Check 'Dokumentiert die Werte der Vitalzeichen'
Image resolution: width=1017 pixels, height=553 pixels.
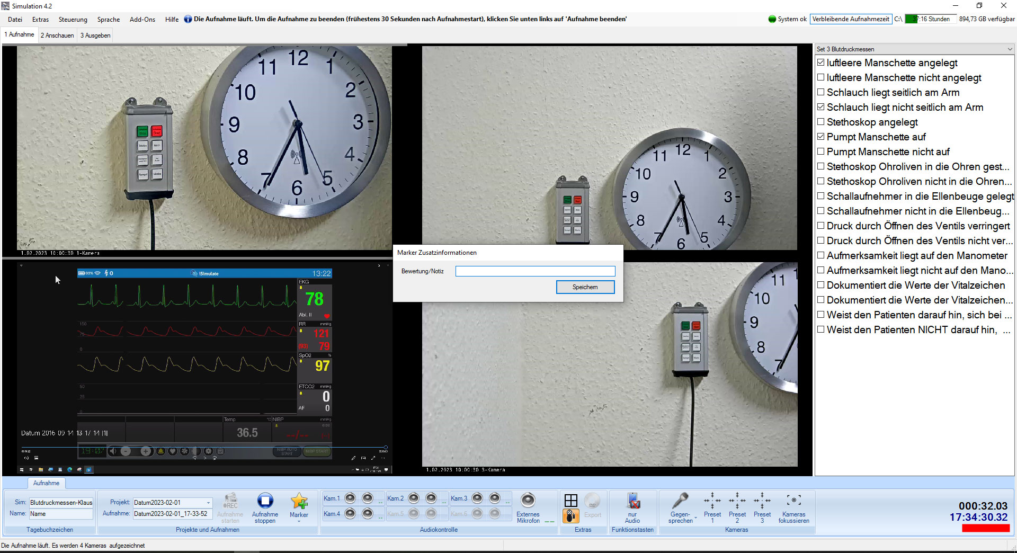click(821, 285)
